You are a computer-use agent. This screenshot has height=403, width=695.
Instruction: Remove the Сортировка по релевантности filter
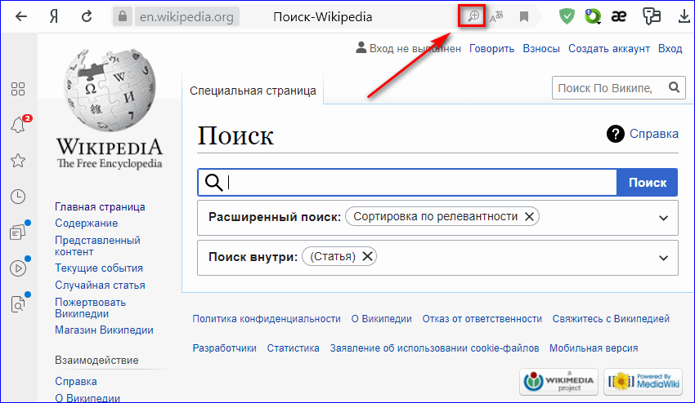[529, 217]
